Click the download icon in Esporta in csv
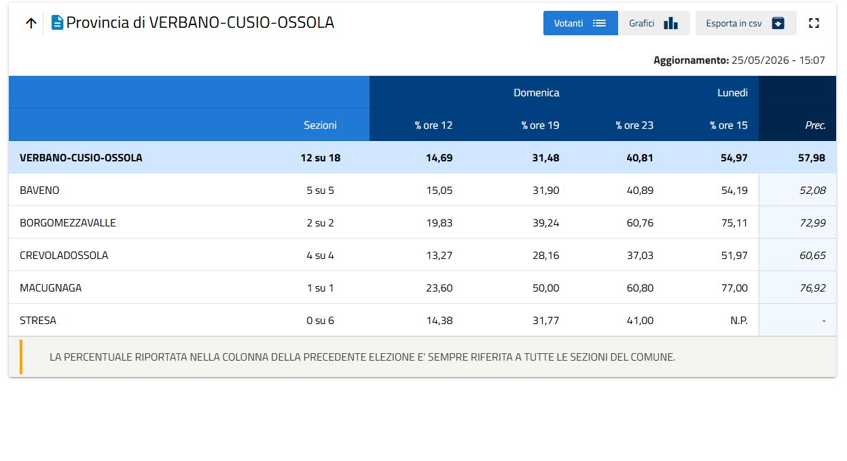Viewport: 847px width, 461px height. [778, 23]
